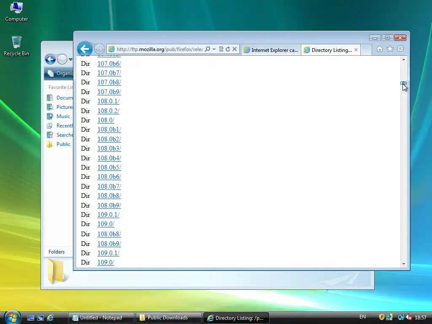Open the 108.0b3/ directory link
Image resolution: width=432 pixels, height=324 pixels.
(109, 149)
